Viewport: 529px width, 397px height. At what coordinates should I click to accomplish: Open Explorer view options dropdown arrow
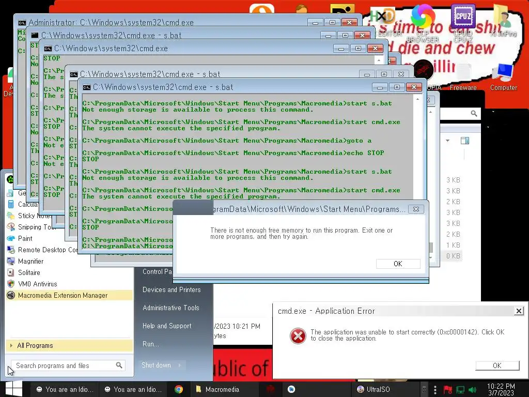click(x=448, y=141)
